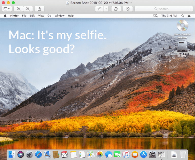Open the Edit menu

pos(32,16)
